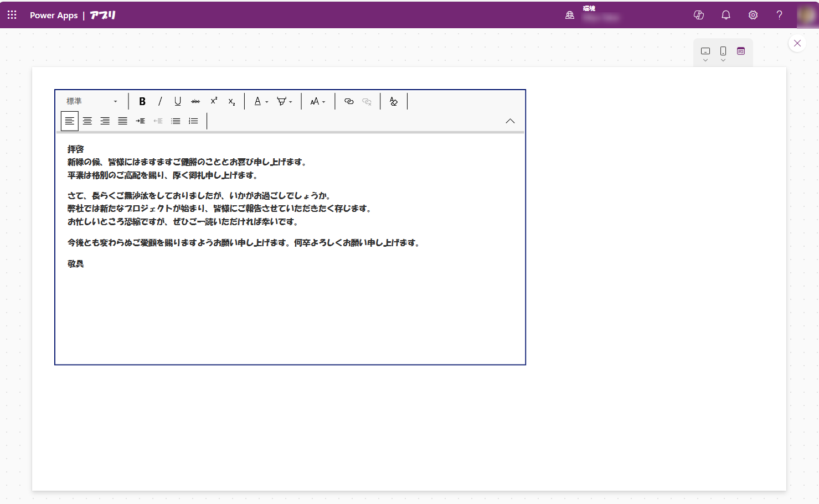Justify the text
The width and height of the screenshot is (819, 504).
pyautogui.click(x=123, y=121)
